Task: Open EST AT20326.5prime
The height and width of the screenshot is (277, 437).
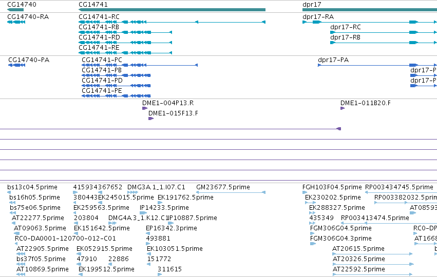Action: (x=358, y=259)
